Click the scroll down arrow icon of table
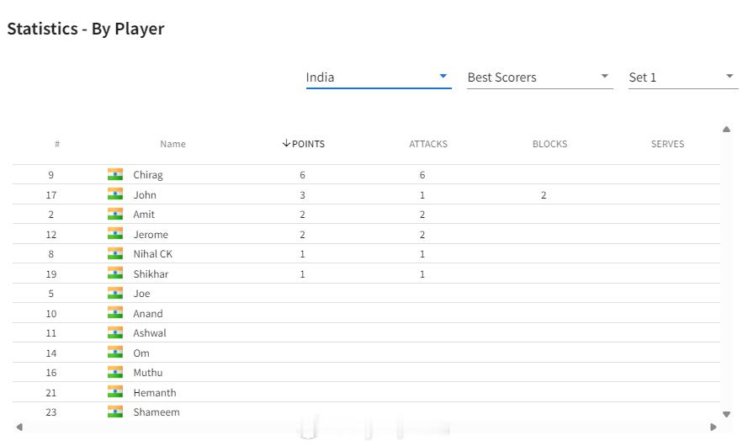Viewport: 748px width, 446px height. pos(726,414)
